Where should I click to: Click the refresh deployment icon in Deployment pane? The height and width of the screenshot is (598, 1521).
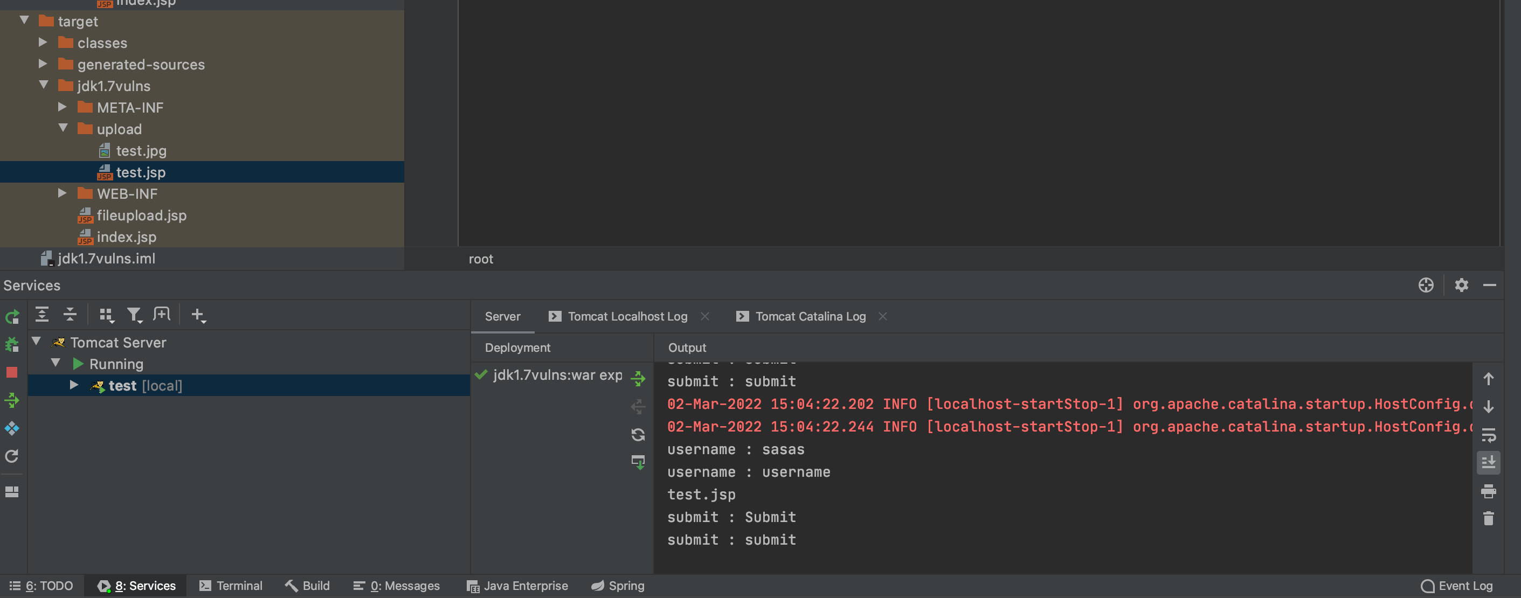(638, 434)
